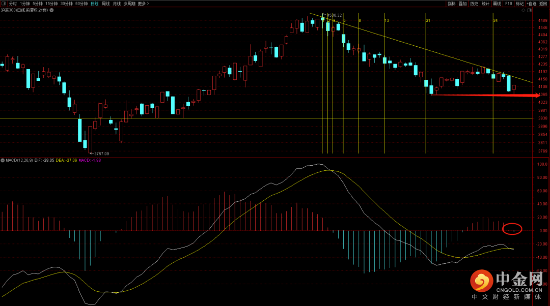Click the 3938 price axis label
The image size is (550, 306).
click(543, 118)
